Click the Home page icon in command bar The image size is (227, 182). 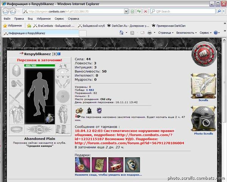[x=121, y=33]
